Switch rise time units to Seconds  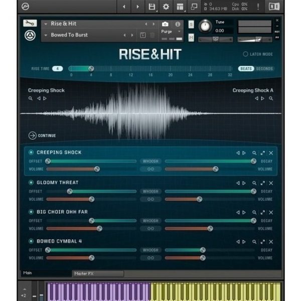pos(264,69)
